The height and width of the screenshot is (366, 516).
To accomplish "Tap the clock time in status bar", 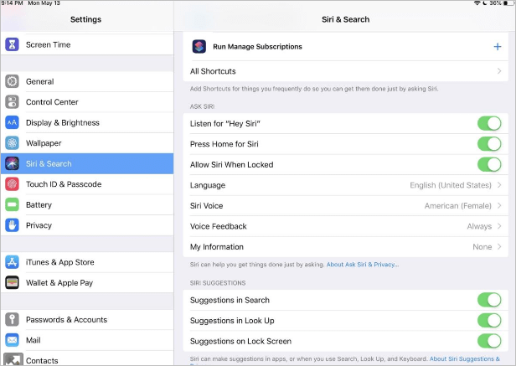I will [x=13, y=3].
